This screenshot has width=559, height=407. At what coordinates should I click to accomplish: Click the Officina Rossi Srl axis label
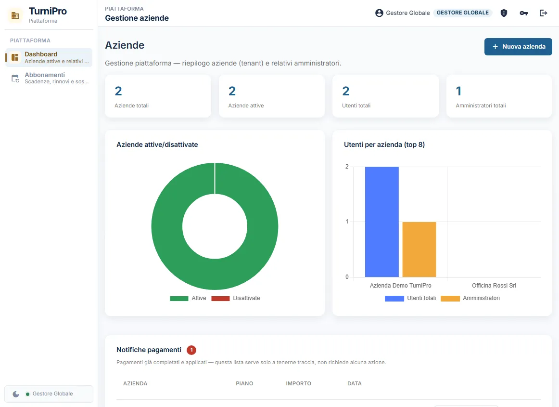(494, 286)
